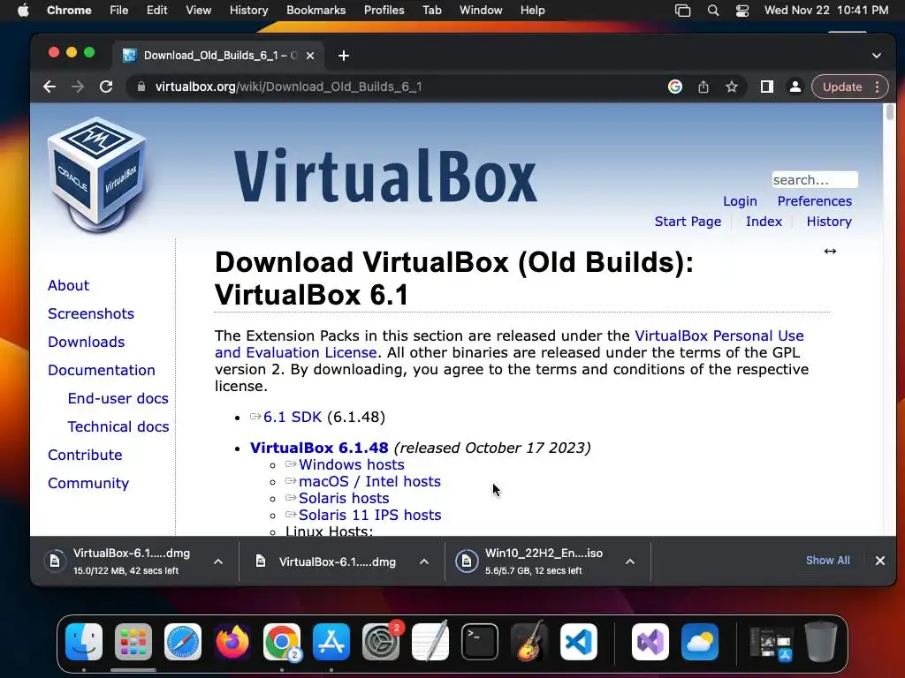
Task: Toggle page width double-arrow icon
Action: (830, 251)
